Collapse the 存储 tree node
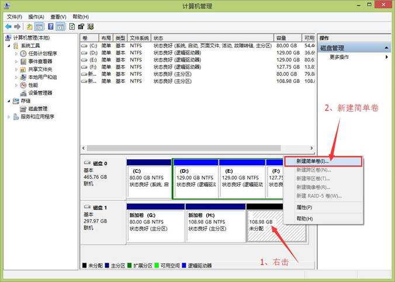The image size is (395, 282). [9, 101]
